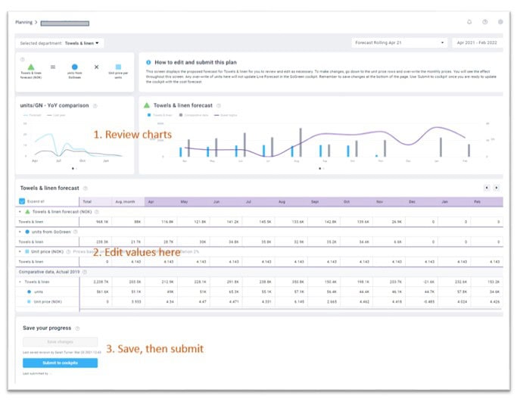Viewport: 517px width, 402px height.
Task: Click the Save changes button
Action: (59, 343)
